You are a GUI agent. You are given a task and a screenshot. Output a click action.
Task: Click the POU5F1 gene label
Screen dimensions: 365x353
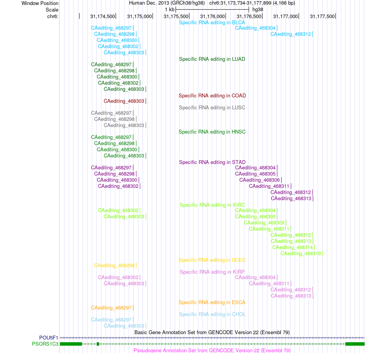pyautogui.click(x=49, y=338)
